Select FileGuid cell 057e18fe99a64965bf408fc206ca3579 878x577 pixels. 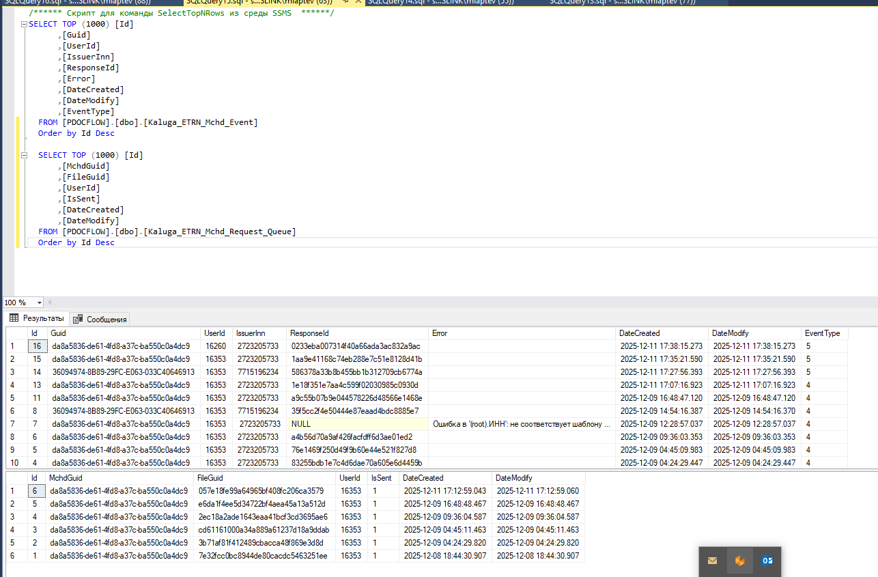pos(265,491)
